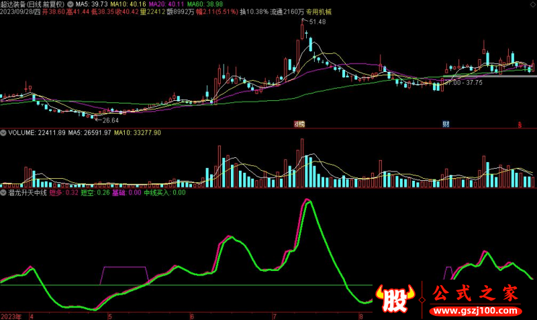Click the close price 收40.42
This screenshot has width=537, height=320.
(127, 12)
